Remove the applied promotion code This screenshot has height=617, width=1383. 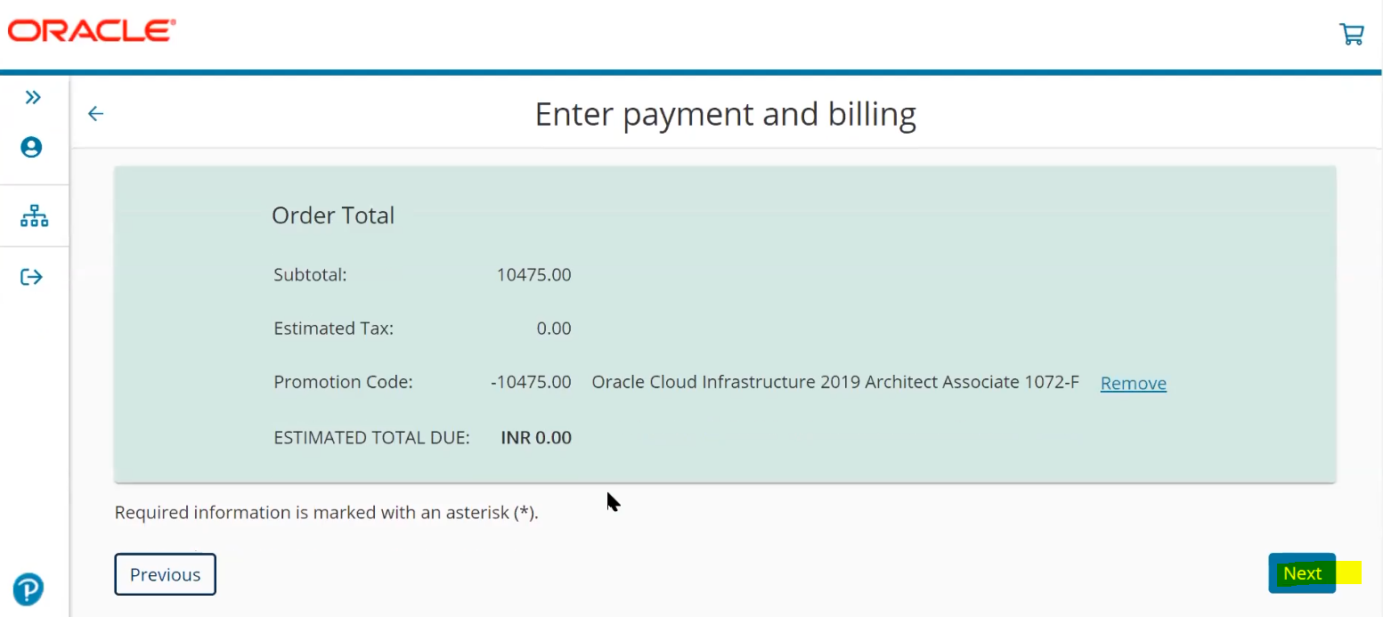[1133, 383]
